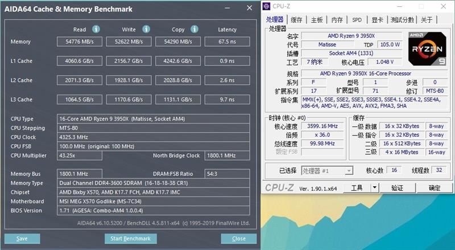This screenshot has height=250, width=455.
Task: Click CPU Stepping value MTS-B0 in AIDA64
Action: tap(153, 128)
